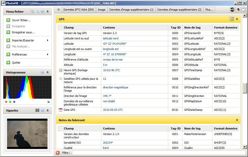Image resolution: width=248 pixels, height=157 pixels.
Task: Open the GPS map location icon
Action: click(232, 19)
